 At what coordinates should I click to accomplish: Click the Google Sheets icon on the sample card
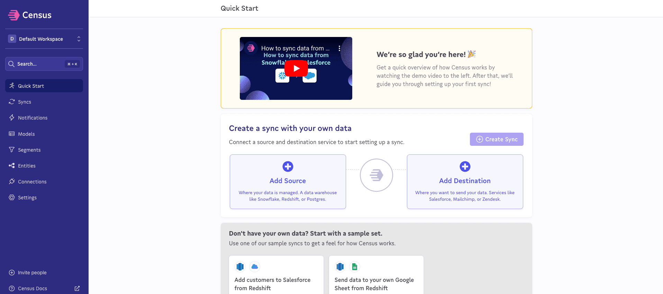(354, 267)
